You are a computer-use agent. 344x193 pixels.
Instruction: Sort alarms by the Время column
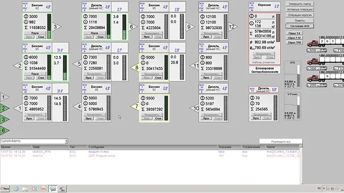tap(16, 147)
